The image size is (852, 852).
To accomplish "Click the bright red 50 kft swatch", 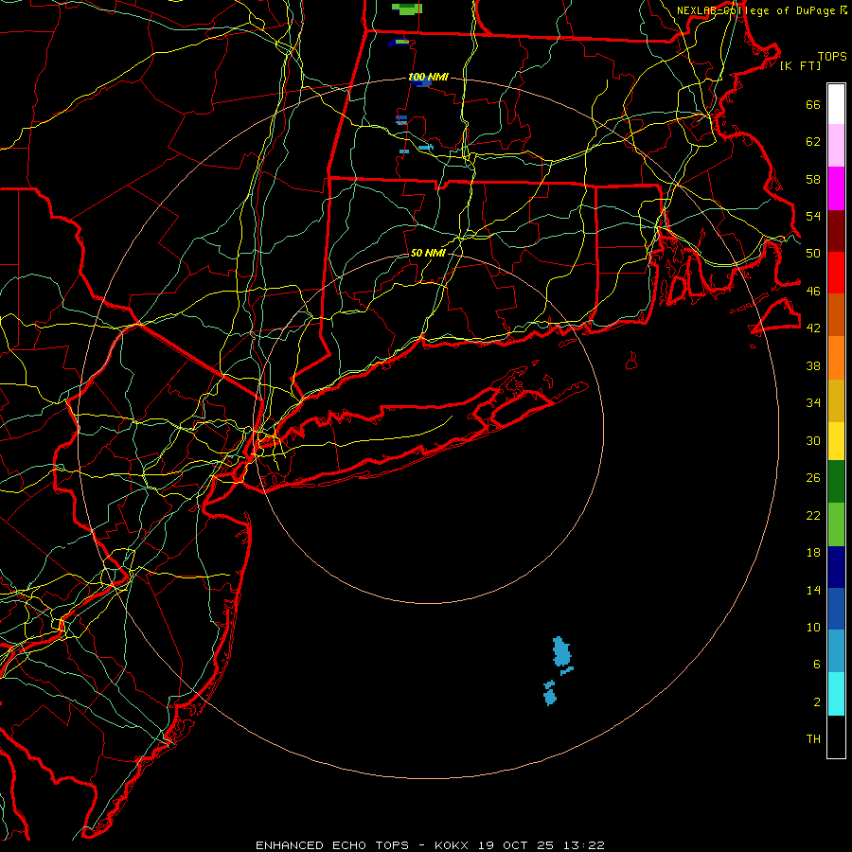I will (x=836, y=273).
